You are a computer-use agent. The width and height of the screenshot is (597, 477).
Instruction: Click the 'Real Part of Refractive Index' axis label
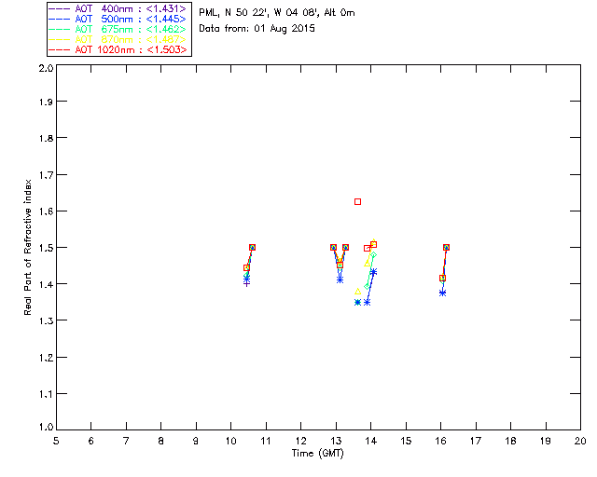pyautogui.click(x=27, y=247)
